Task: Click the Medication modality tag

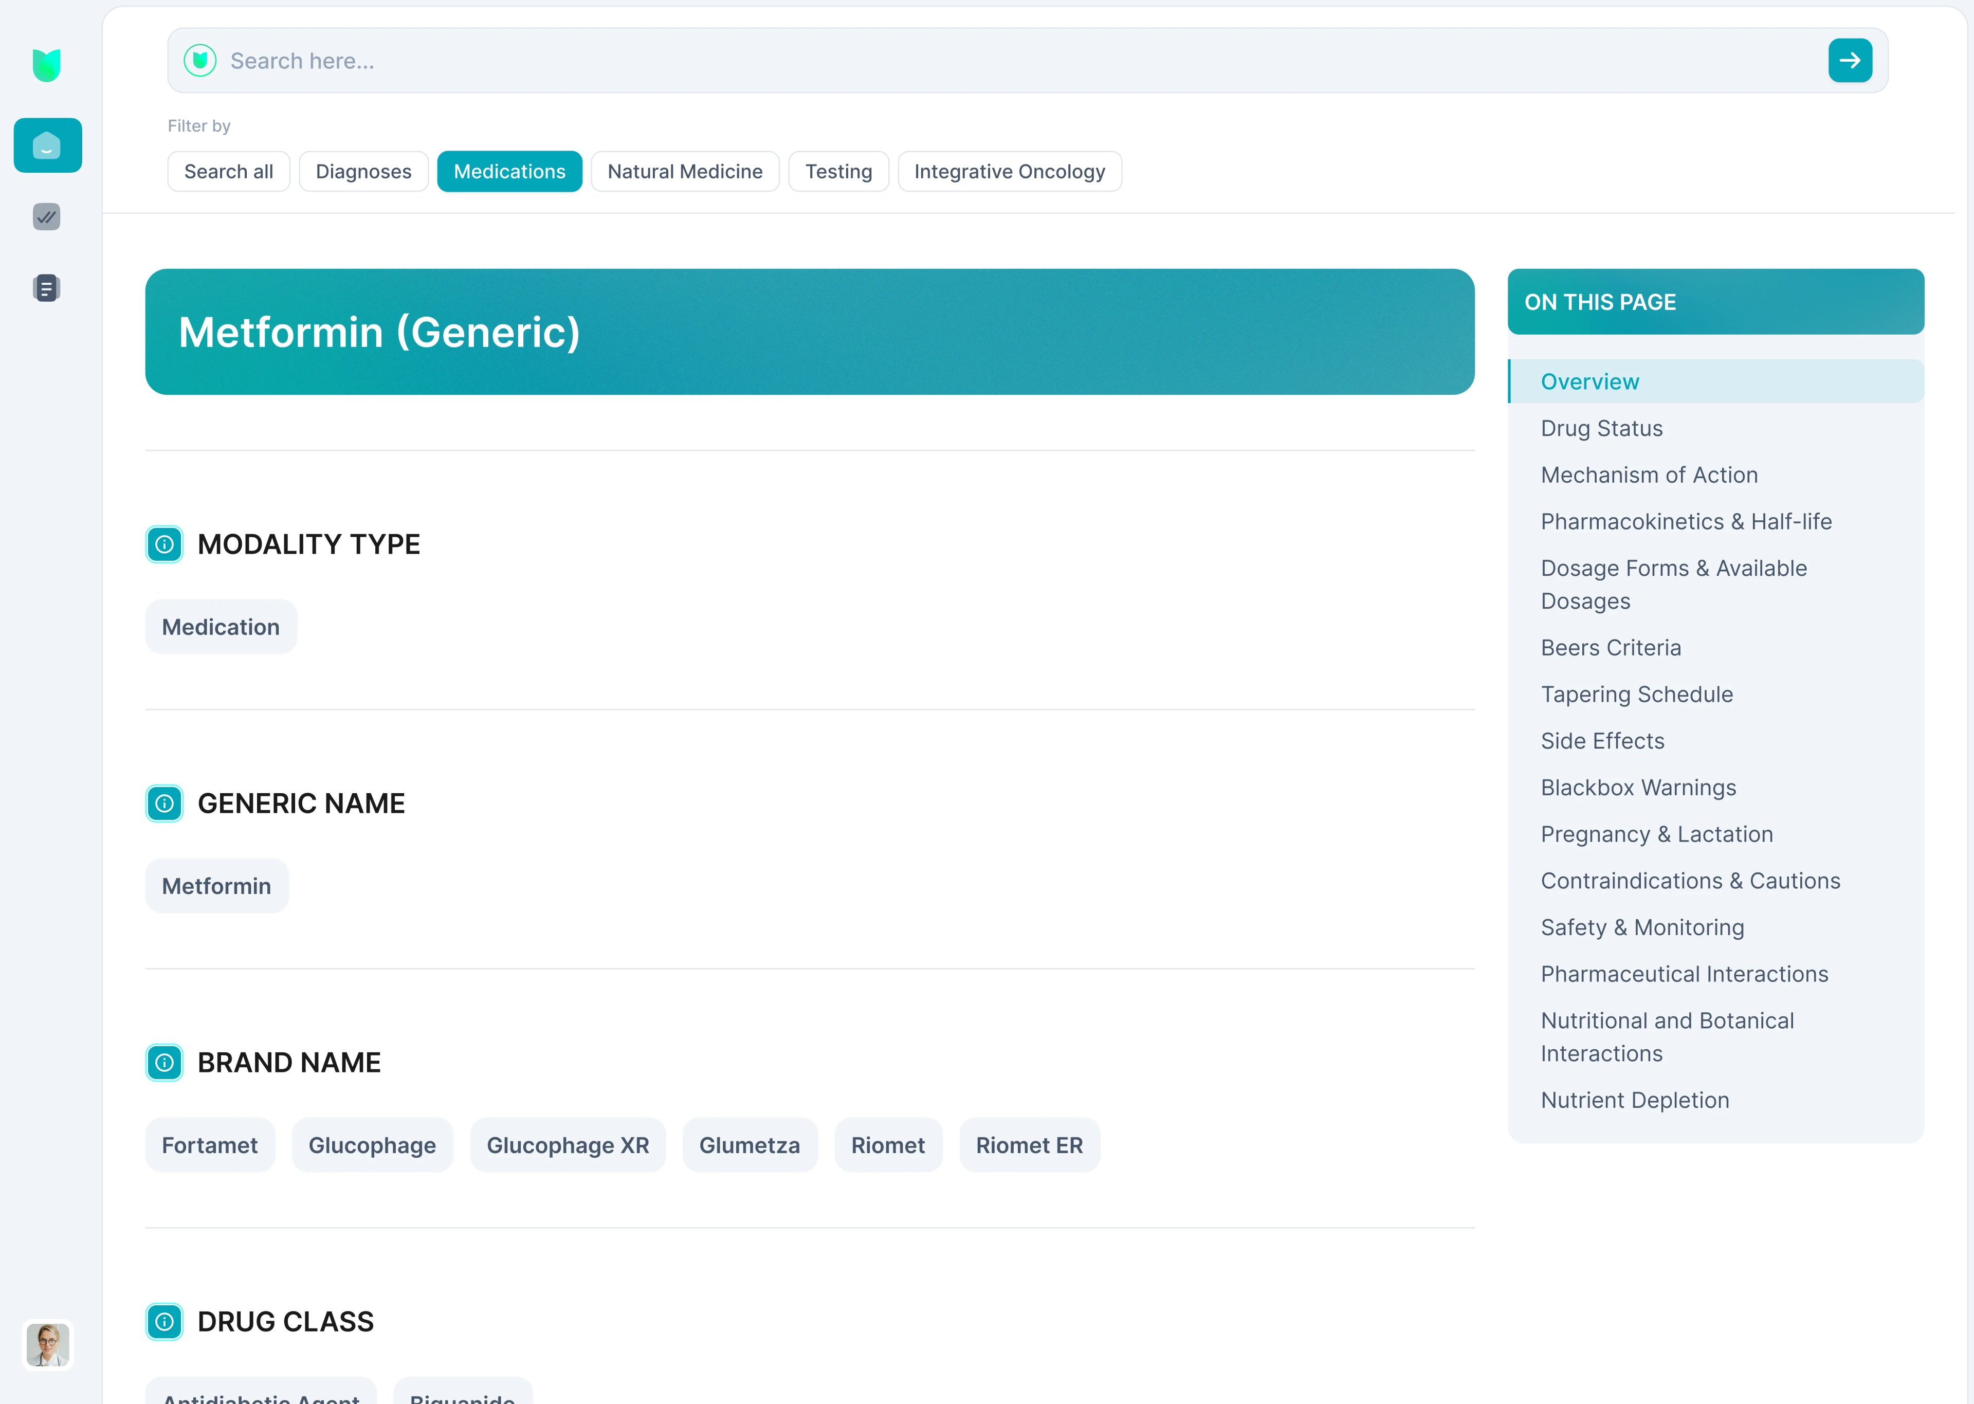Action: pos(221,627)
